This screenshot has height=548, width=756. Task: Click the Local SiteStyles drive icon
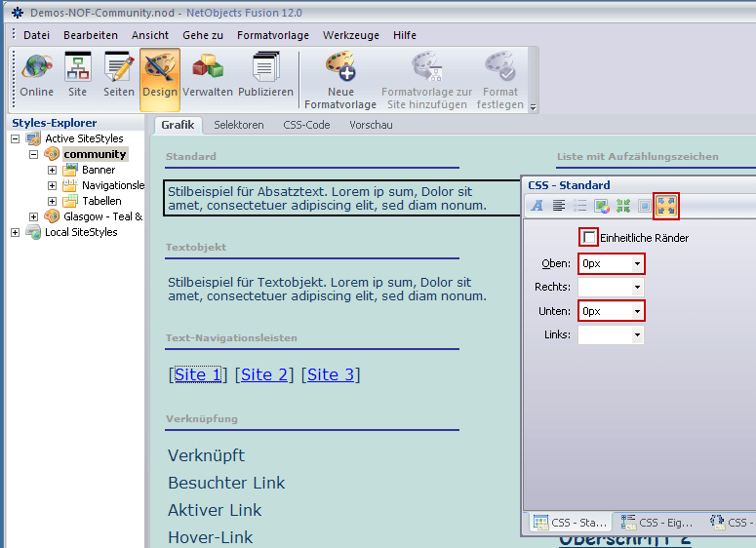(x=33, y=232)
